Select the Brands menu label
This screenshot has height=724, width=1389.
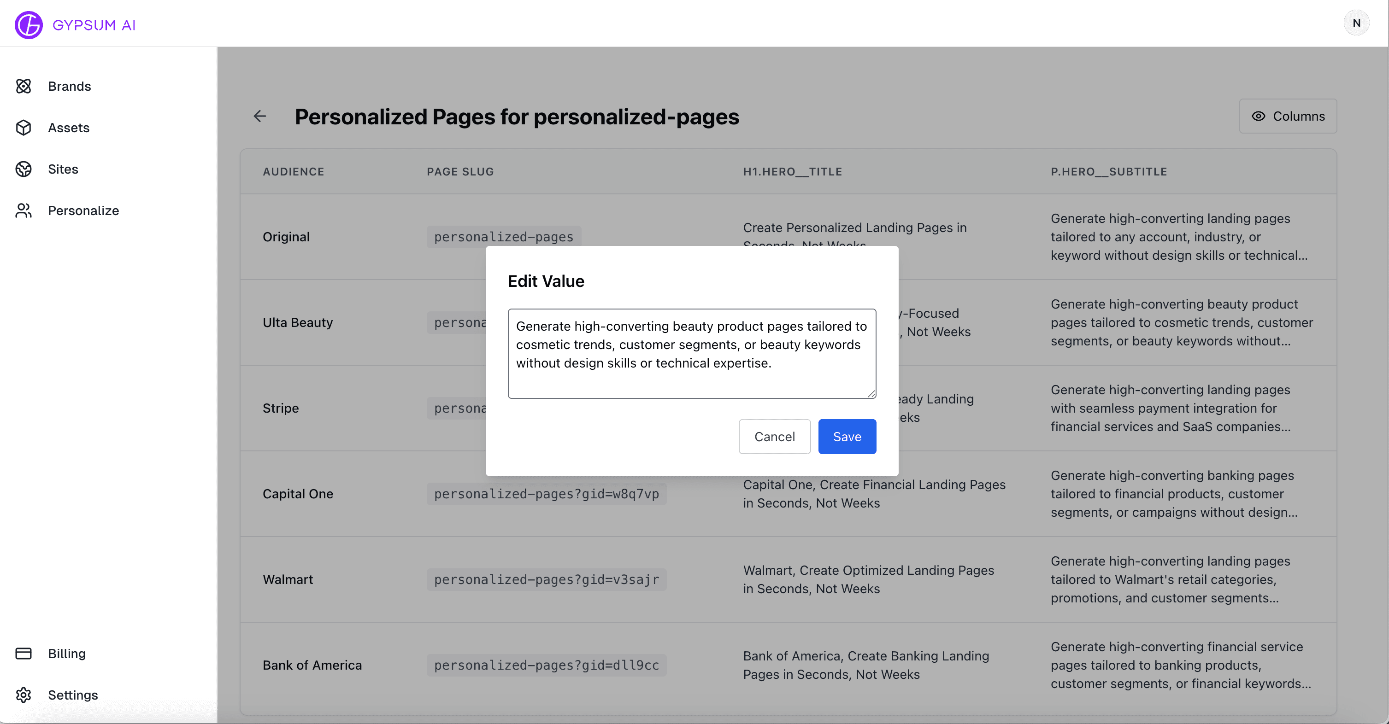pyautogui.click(x=70, y=86)
